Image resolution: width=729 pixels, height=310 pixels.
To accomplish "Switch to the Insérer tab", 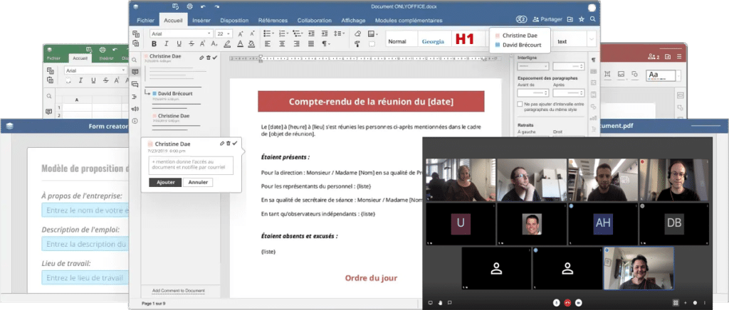I will (201, 21).
